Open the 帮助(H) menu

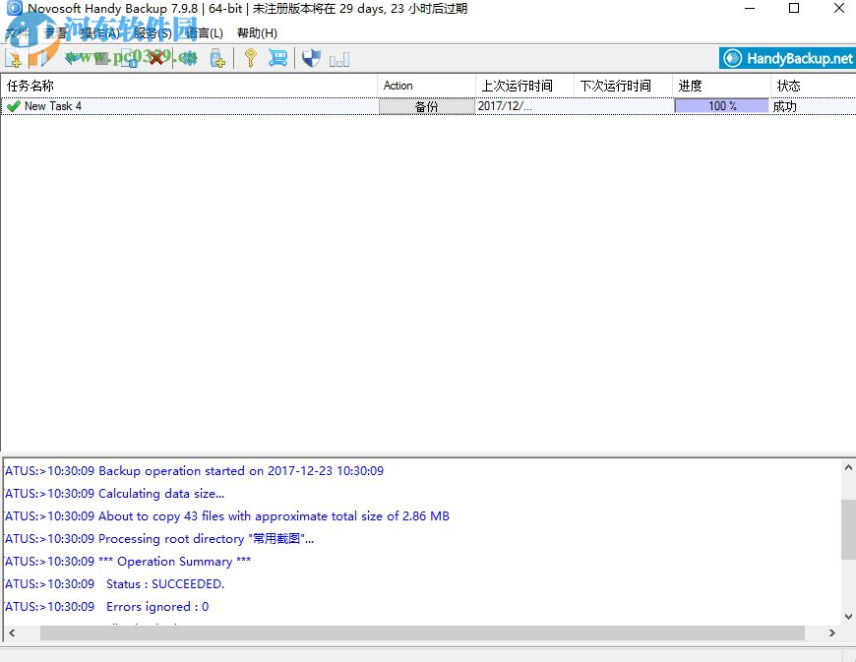(258, 32)
